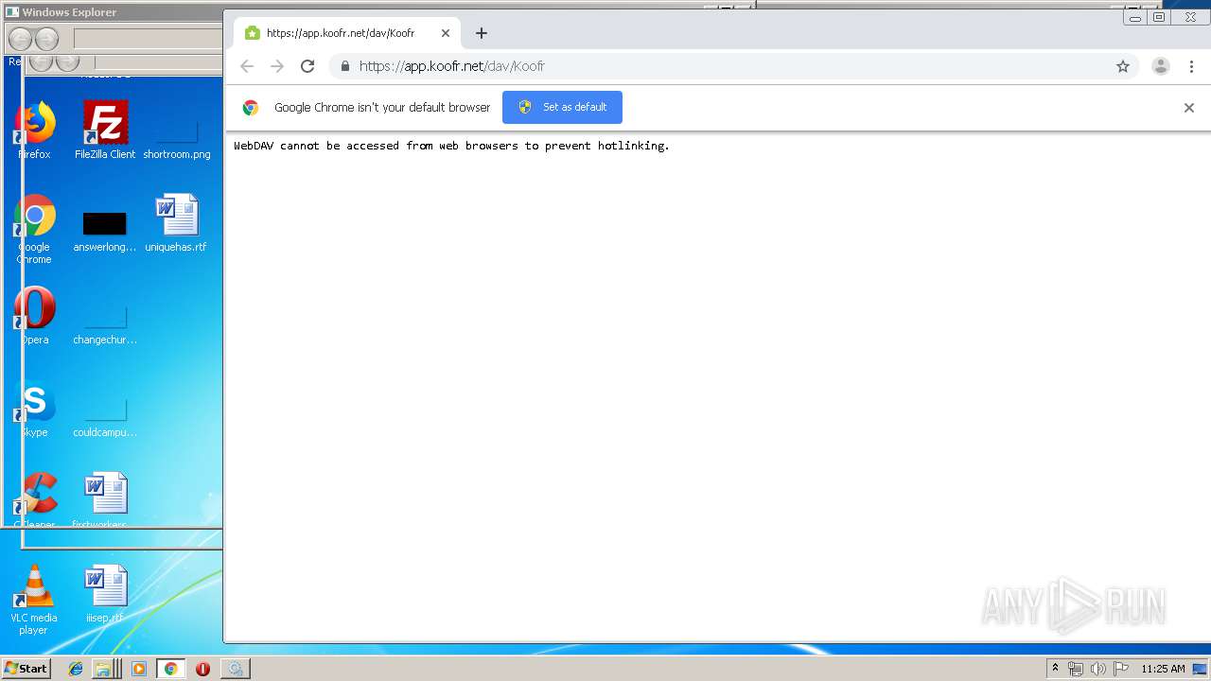1211x681 pixels.
Task: Open the Chrome three-dot menu
Action: 1191,66
